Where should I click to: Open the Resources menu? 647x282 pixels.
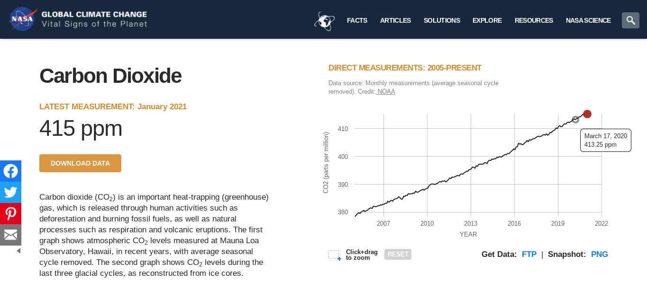point(534,20)
